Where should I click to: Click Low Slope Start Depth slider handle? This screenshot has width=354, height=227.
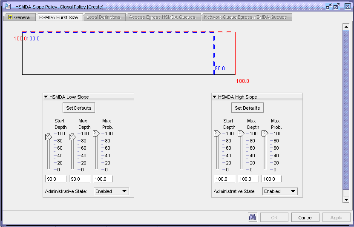coord(48,137)
